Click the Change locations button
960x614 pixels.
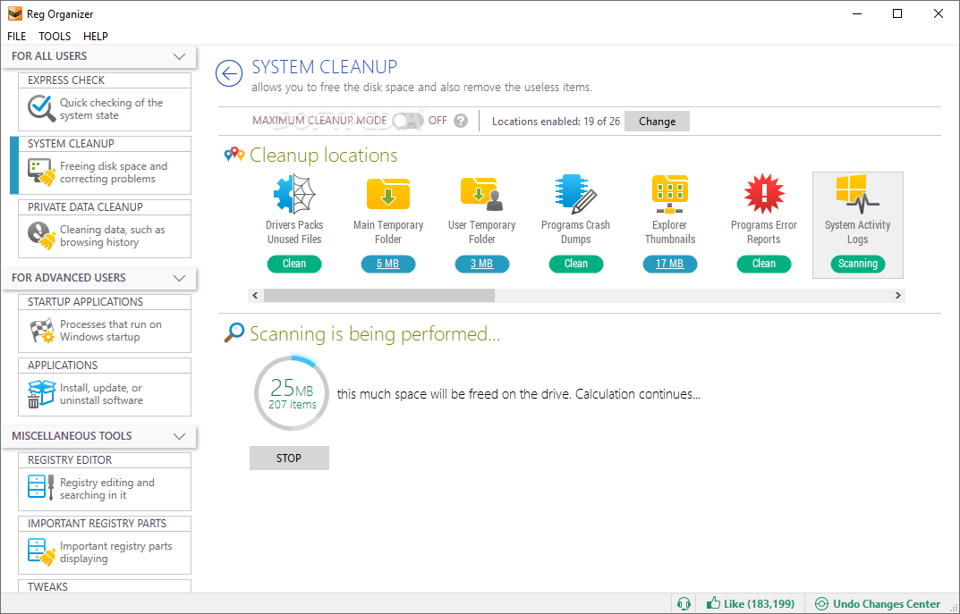(x=657, y=121)
